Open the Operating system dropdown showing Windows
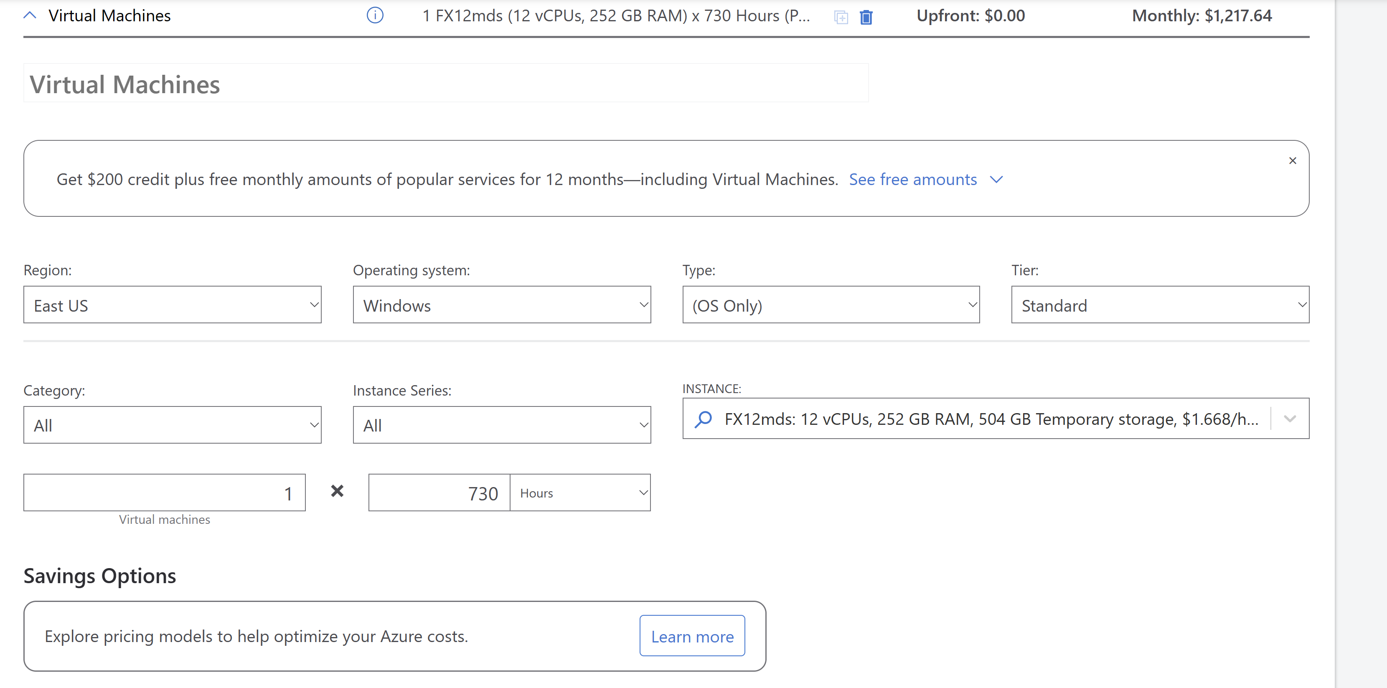1387x688 pixels. [501, 305]
